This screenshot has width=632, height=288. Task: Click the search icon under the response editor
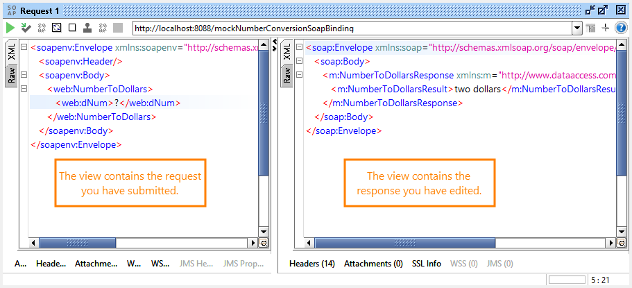click(621, 243)
